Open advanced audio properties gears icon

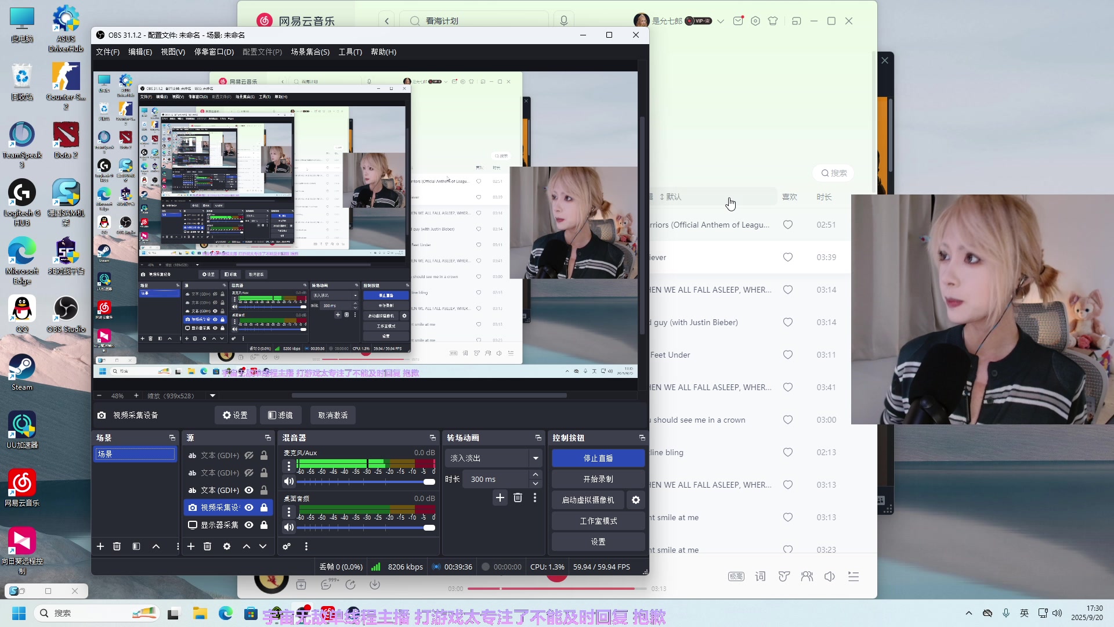pos(287,546)
